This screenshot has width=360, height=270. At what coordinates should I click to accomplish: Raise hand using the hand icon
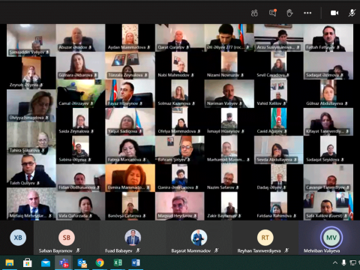(289, 13)
